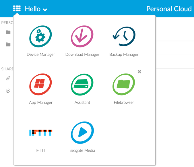Click the Device Manager label
This screenshot has height=167, width=194.
tap(41, 55)
